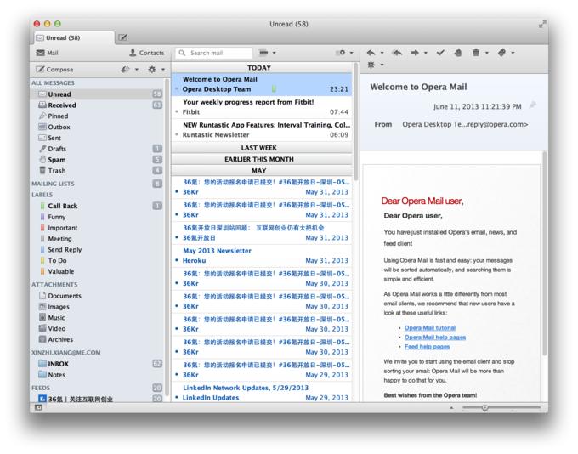The image size is (578, 454).
Task: Open Delete trash dropdown arrow
Action: (x=486, y=53)
